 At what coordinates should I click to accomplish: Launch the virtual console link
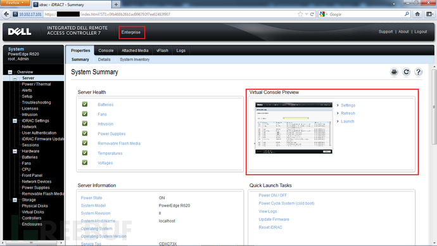[x=347, y=121]
